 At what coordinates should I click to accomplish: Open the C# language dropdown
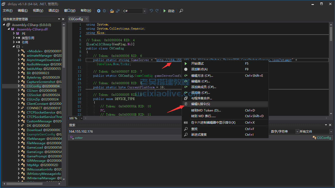(144, 11)
